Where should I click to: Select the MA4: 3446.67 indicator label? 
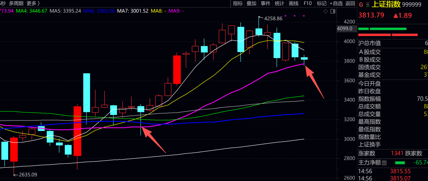(32, 11)
